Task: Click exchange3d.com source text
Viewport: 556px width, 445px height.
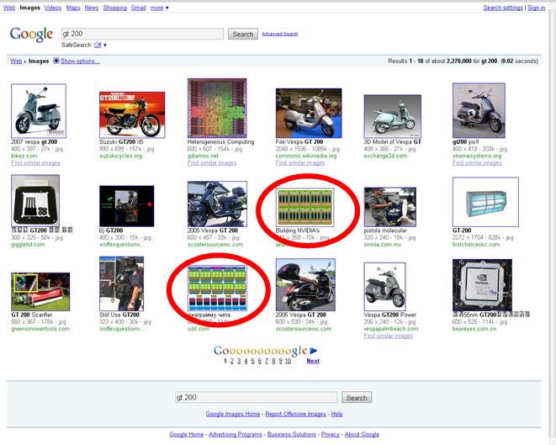Action: (385, 156)
